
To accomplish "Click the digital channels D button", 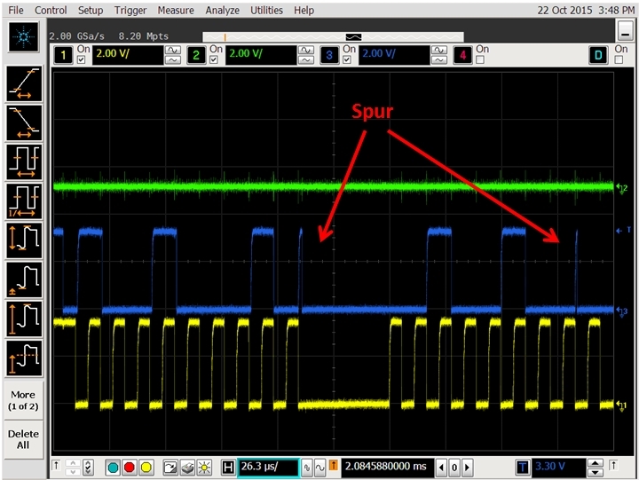I will coord(598,55).
